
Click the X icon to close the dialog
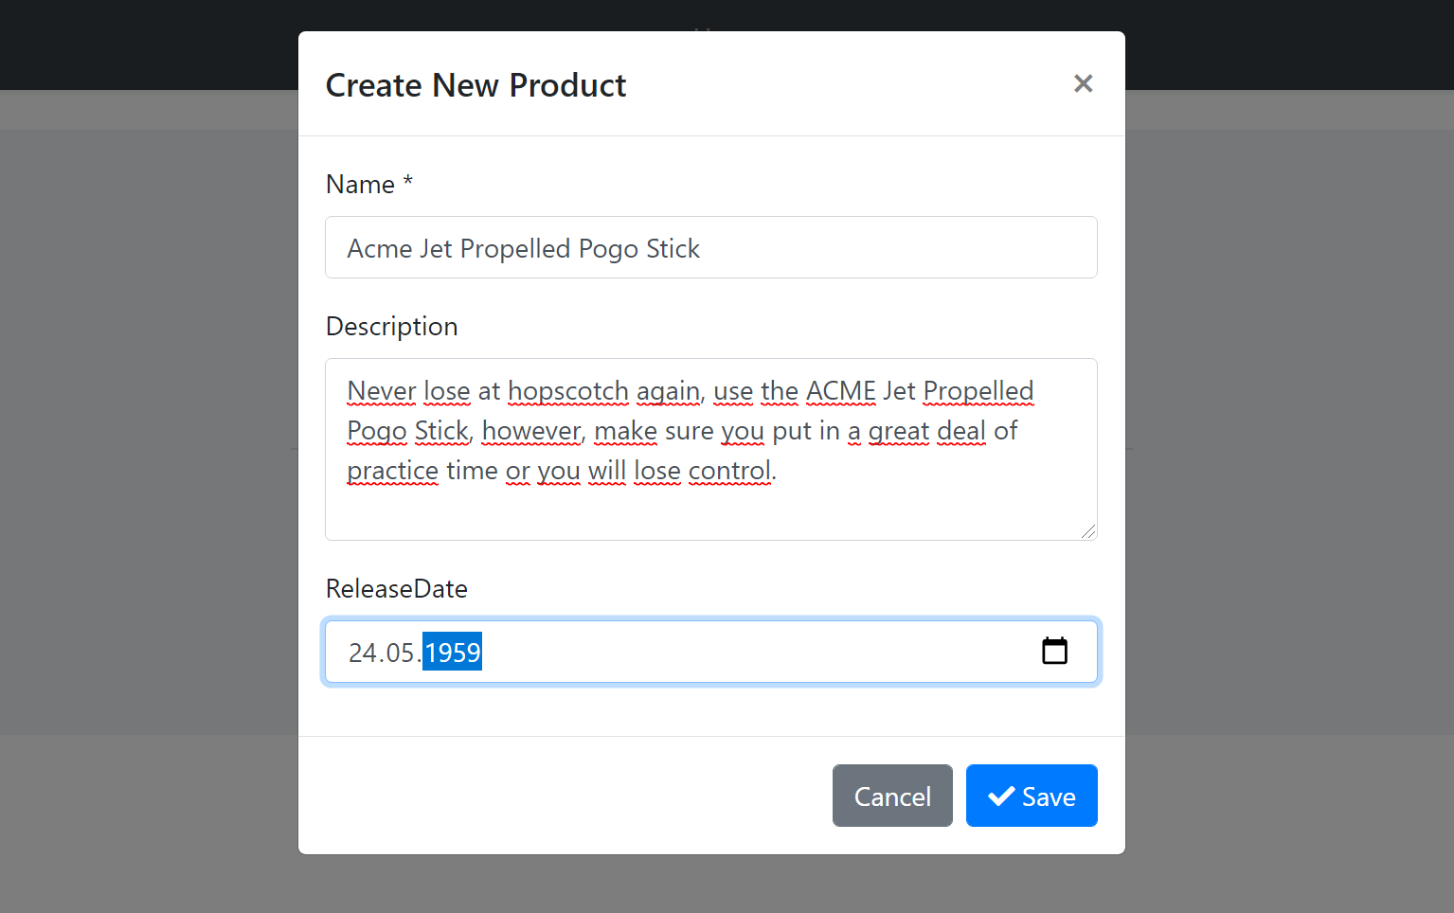(x=1083, y=83)
